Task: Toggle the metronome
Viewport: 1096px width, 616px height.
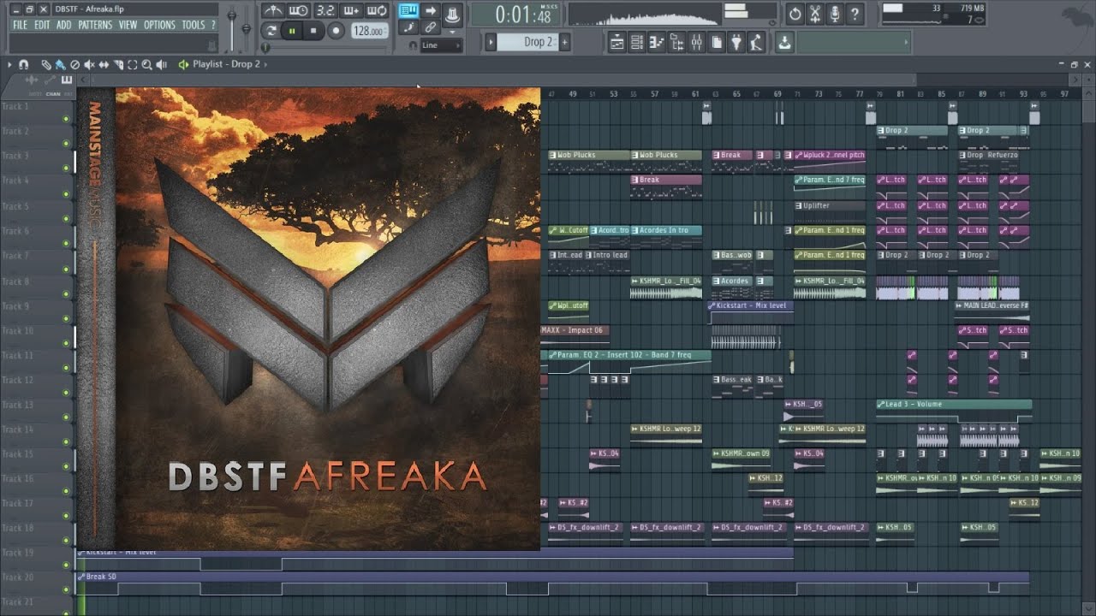Action: tap(273, 10)
